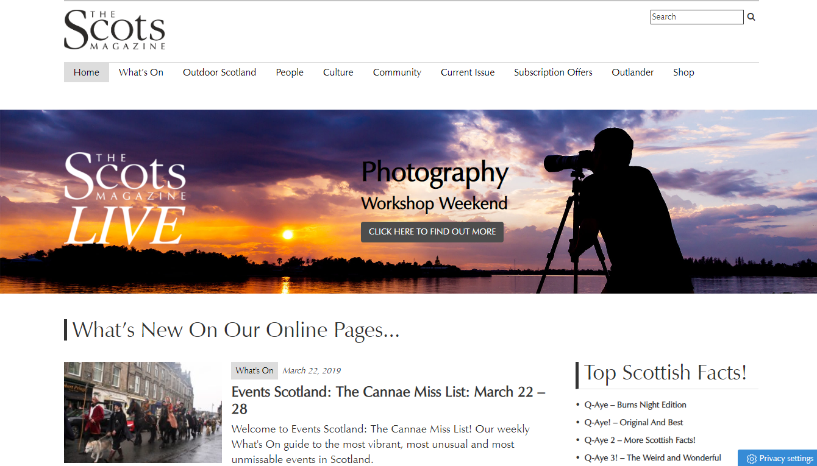The image size is (817, 466).
Task: Open the Community menu item
Action: pos(397,72)
